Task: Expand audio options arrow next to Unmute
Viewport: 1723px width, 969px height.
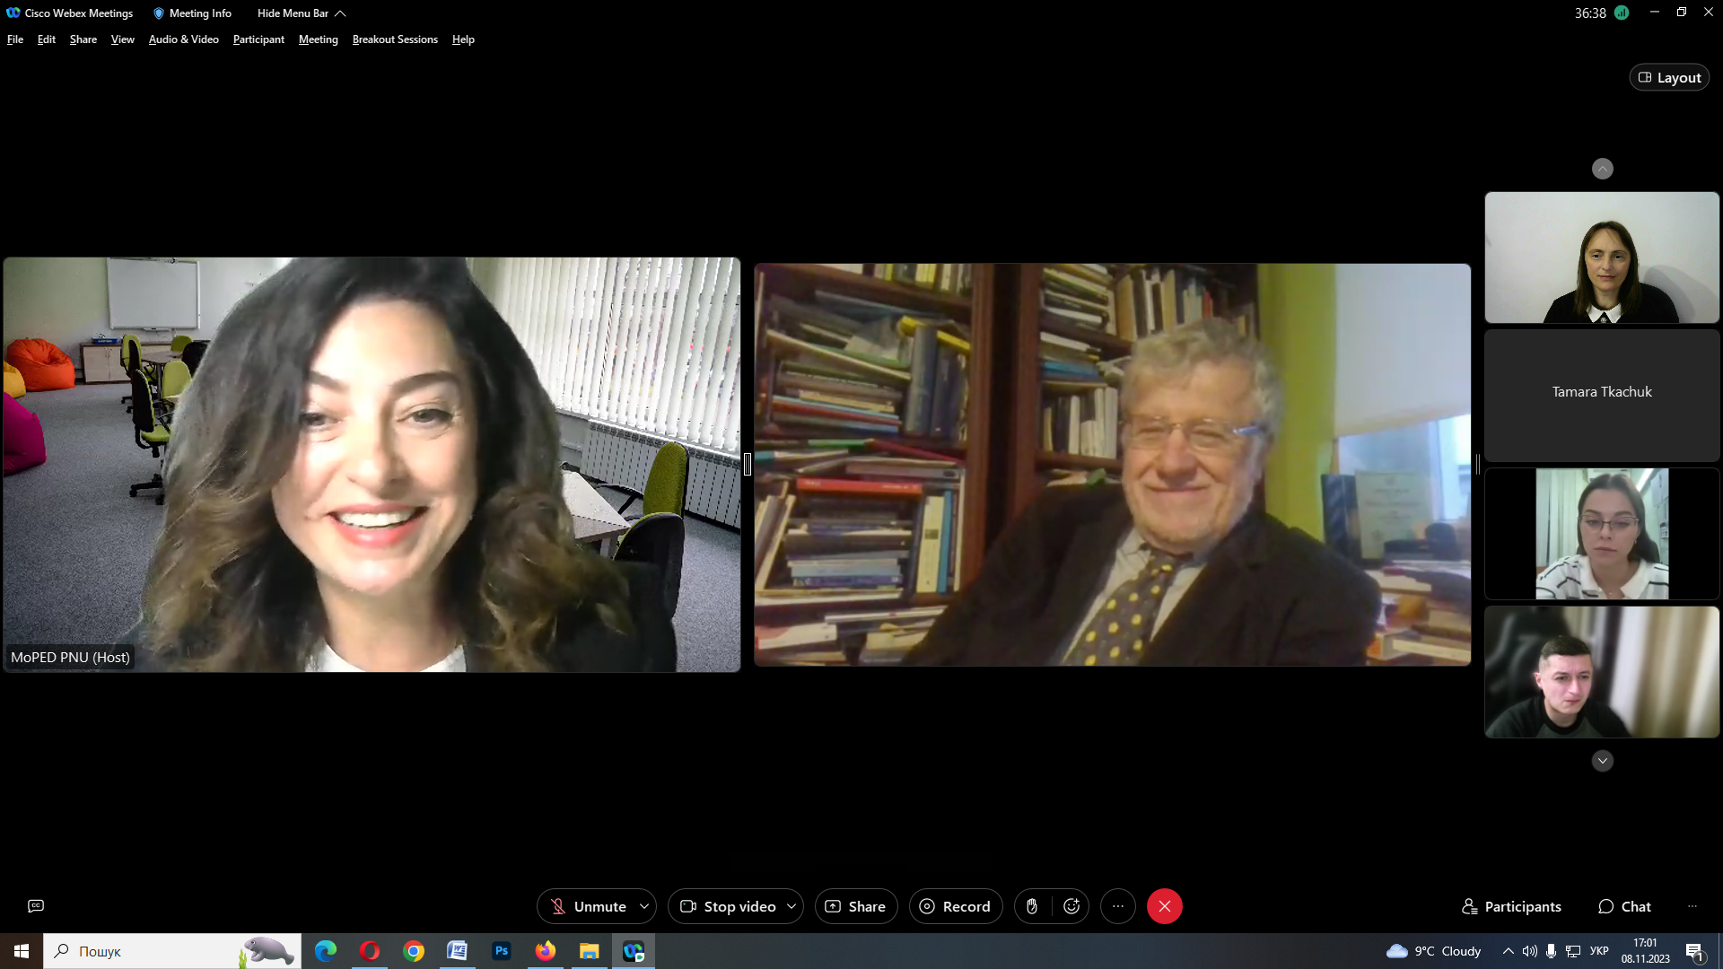Action: point(644,906)
